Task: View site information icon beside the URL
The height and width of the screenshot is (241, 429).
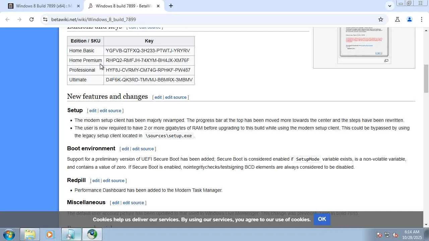Action: (x=45, y=19)
